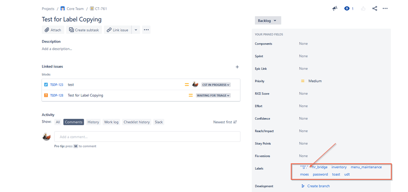Expand the Link issue dropdown arrow
This screenshot has width=408, height=192.
136,30
